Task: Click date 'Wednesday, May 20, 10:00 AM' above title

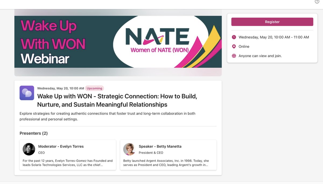Action: (x=61, y=88)
